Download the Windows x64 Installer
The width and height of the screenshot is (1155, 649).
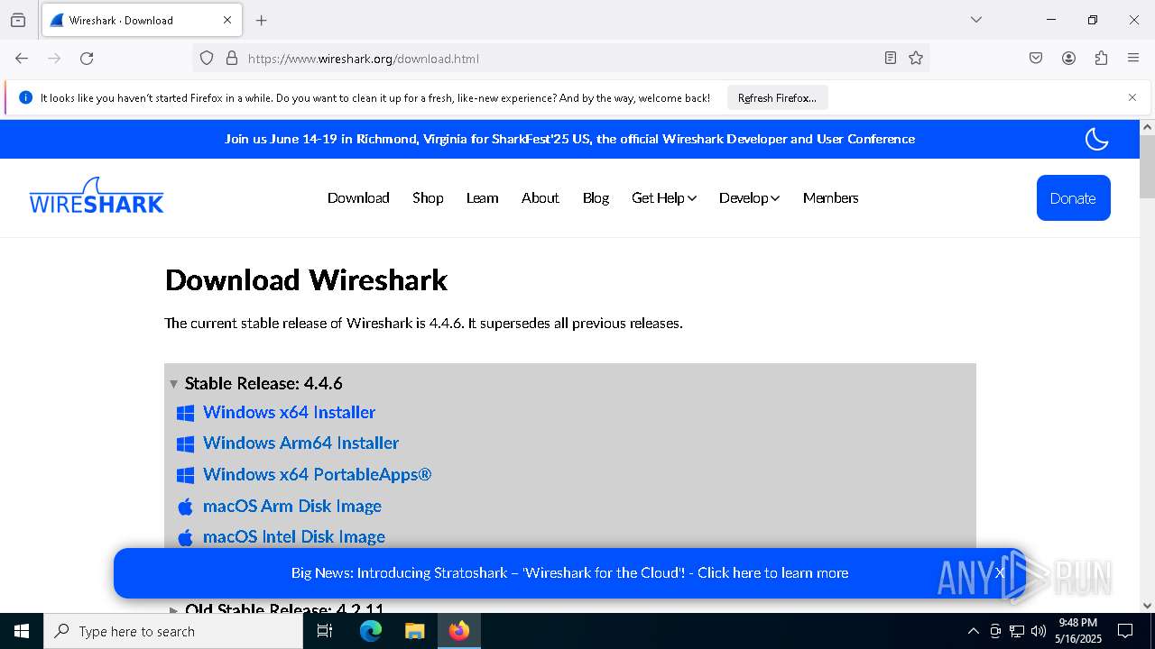point(289,412)
